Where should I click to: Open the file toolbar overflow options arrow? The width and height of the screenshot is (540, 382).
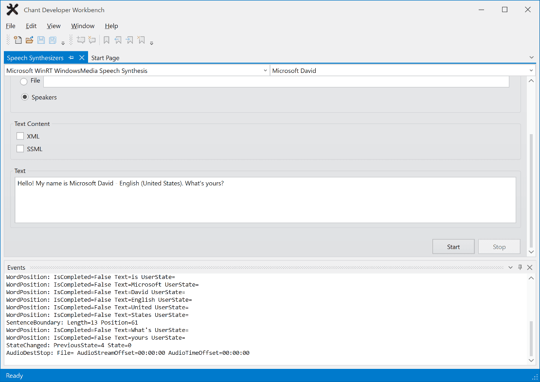tap(63, 43)
